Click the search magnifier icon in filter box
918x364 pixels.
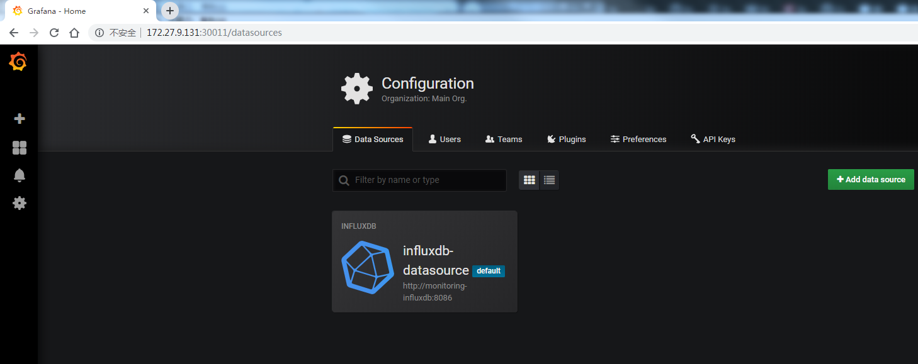pyautogui.click(x=344, y=180)
